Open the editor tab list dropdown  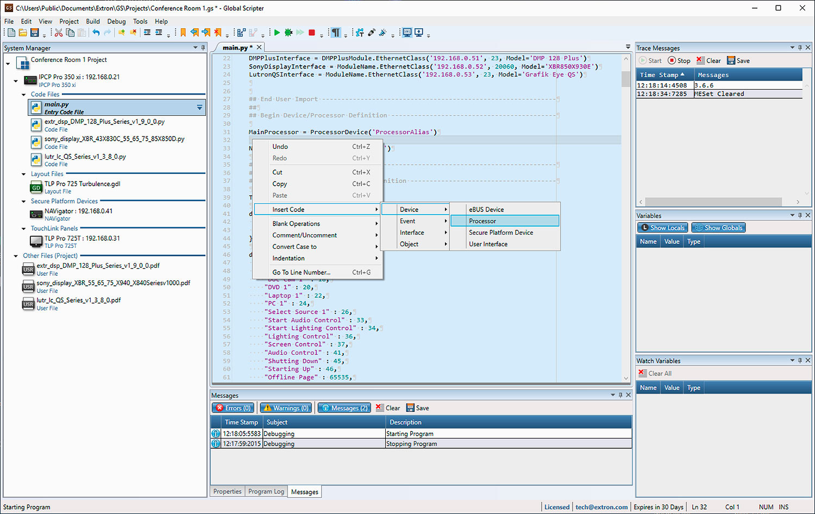click(628, 47)
